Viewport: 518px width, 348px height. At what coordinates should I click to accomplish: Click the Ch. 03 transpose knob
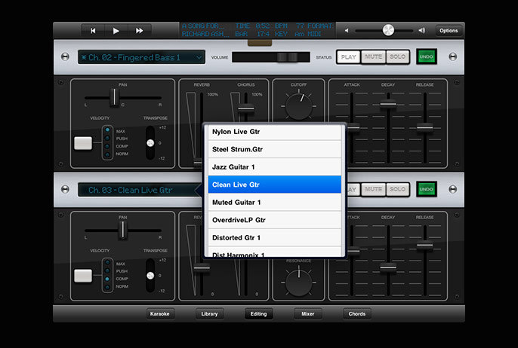(150, 276)
